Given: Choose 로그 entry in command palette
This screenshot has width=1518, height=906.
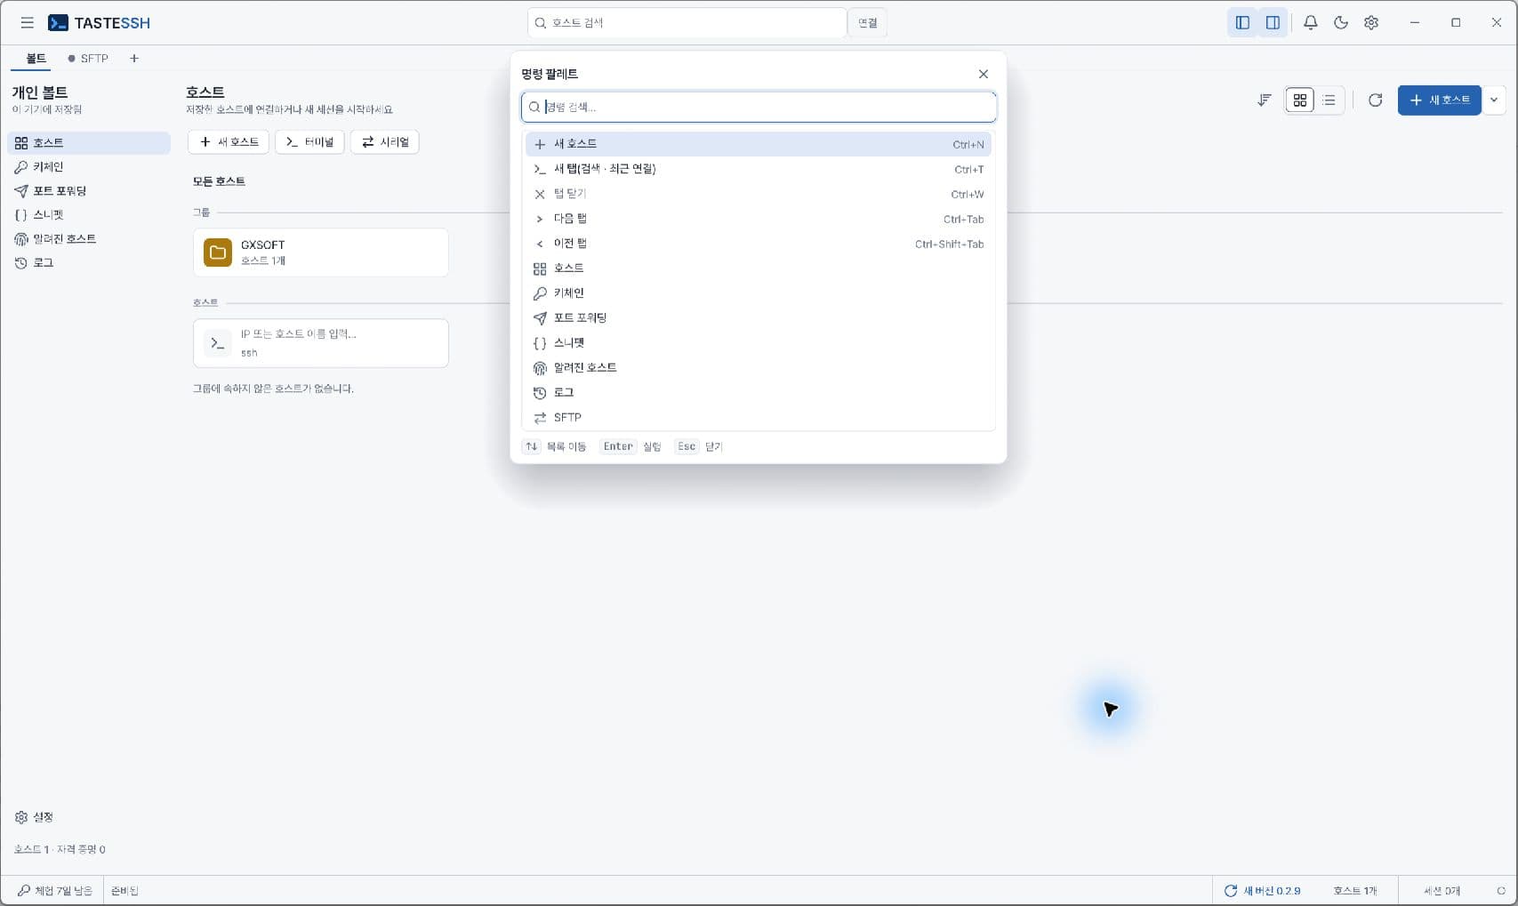Looking at the screenshot, I should [x=759, y=393].
